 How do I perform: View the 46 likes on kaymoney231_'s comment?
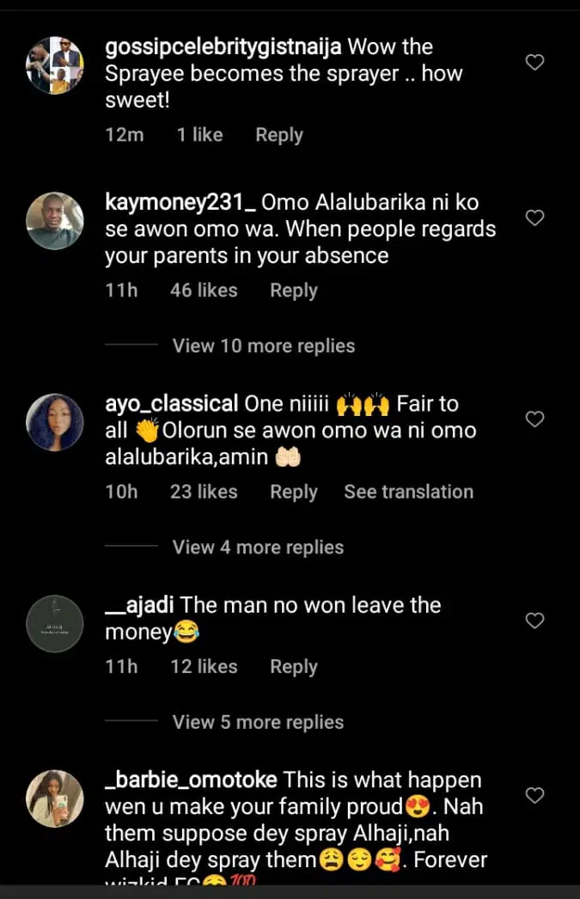click(x=204, y=290)
